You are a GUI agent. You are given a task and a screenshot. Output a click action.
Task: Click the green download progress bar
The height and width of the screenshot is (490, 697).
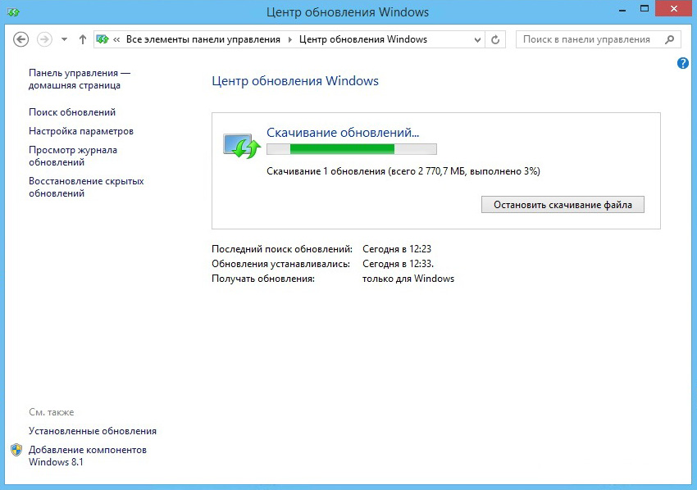[352, 149]
